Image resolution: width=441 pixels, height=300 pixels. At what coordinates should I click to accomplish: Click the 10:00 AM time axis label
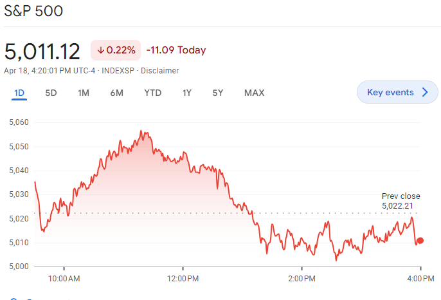tap(64, 278)
